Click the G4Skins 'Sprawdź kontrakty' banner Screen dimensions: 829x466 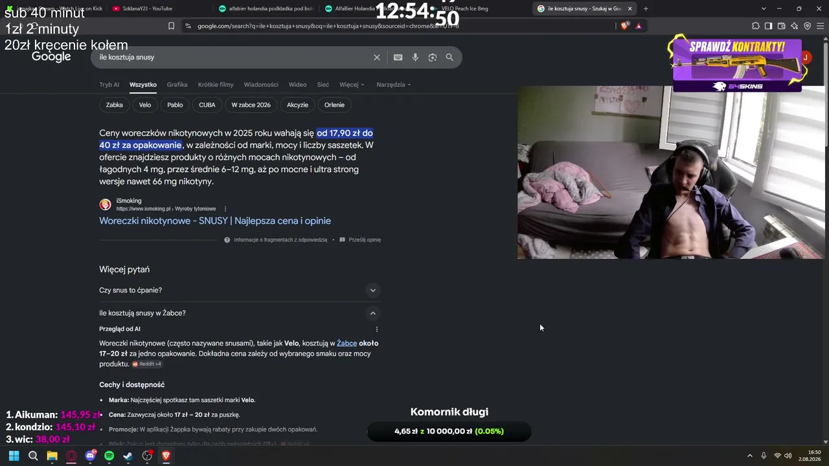point(738,64)
